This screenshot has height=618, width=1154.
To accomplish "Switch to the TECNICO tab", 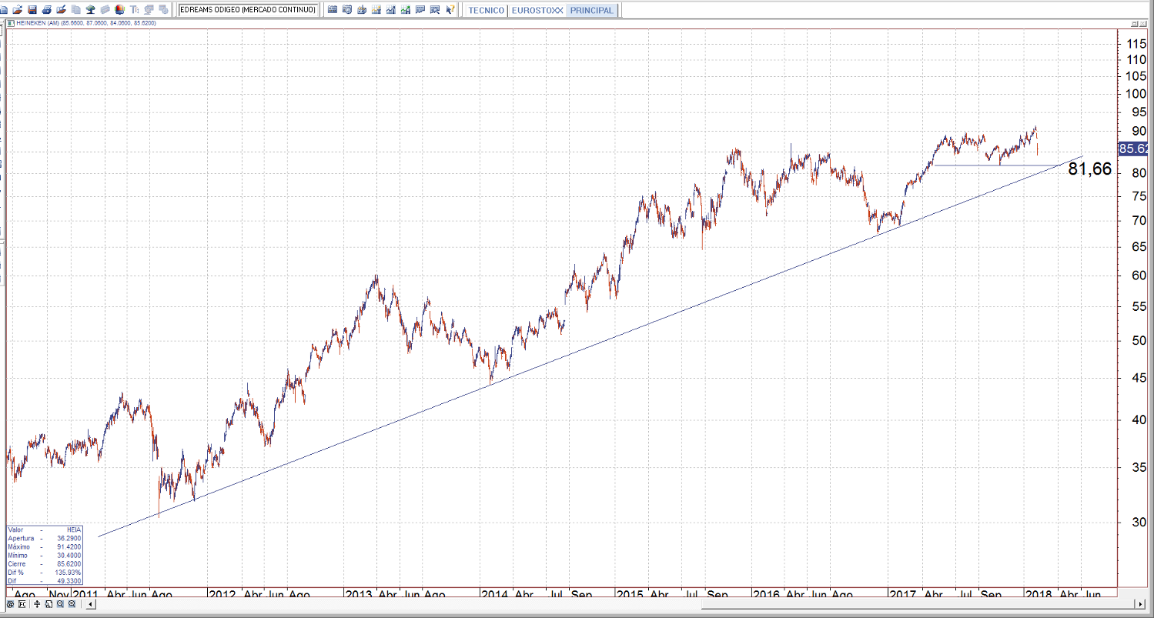I will 487,10.
